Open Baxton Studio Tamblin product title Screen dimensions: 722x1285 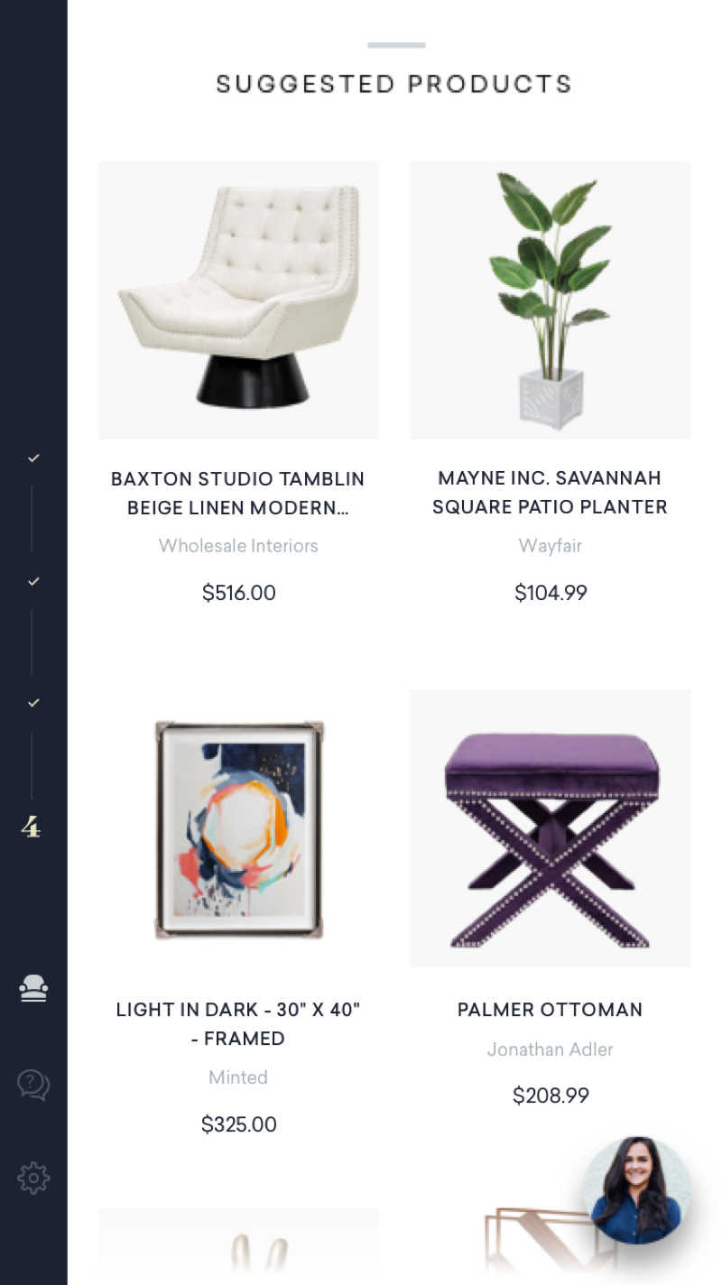click(x=238, y=493)
